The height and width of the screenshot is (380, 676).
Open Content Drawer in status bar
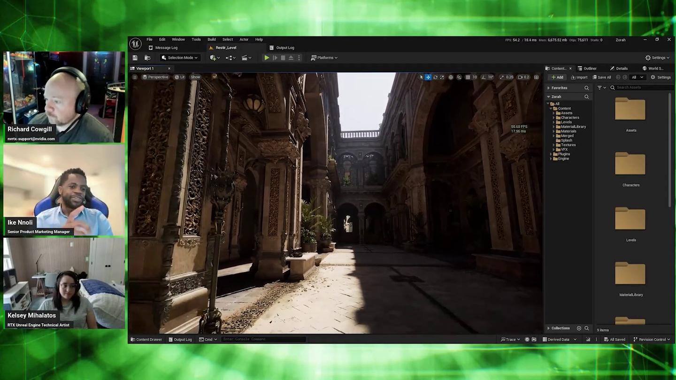click(146, 340)
